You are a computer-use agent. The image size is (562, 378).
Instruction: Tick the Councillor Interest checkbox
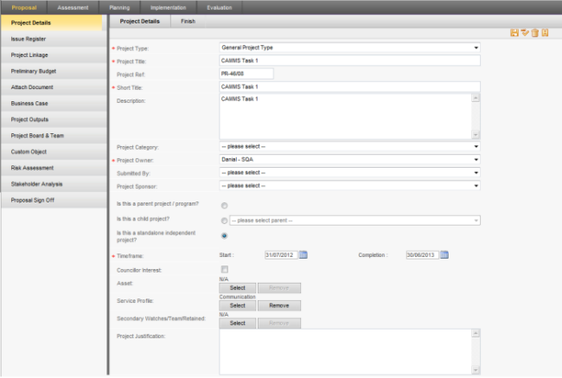(225, 270)
